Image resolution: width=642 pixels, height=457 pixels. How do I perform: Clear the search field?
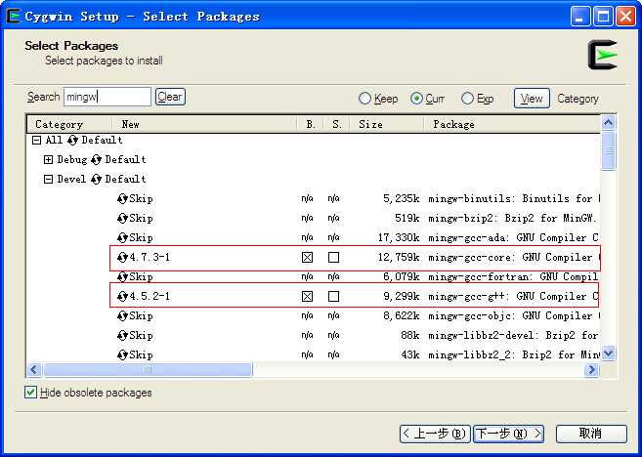click(x=170, y=97)
